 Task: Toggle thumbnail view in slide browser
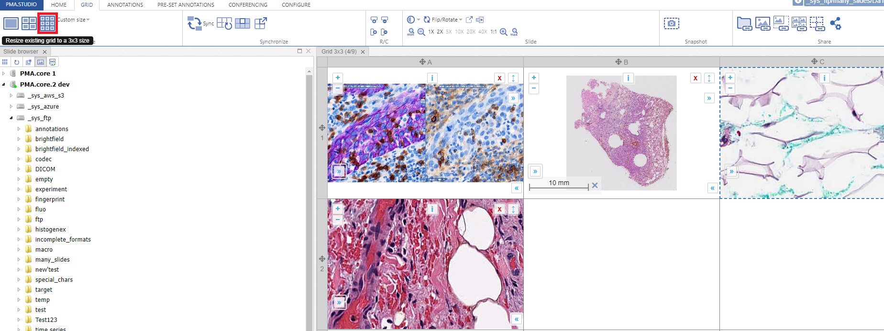[x=41, y=62]
